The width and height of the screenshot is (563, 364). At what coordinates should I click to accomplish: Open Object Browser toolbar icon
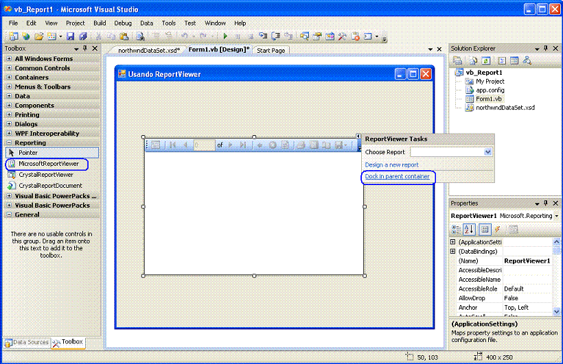pos(330,36)
